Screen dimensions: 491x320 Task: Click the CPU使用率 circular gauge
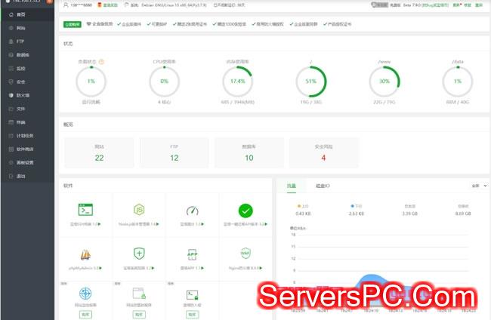tap(164, 81)
